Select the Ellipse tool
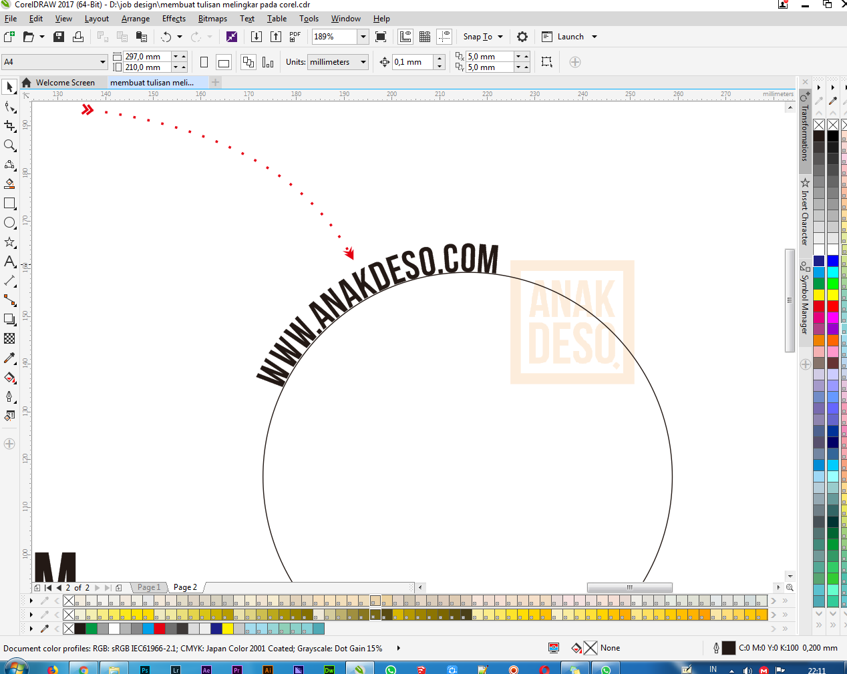 tap(9, 223)
